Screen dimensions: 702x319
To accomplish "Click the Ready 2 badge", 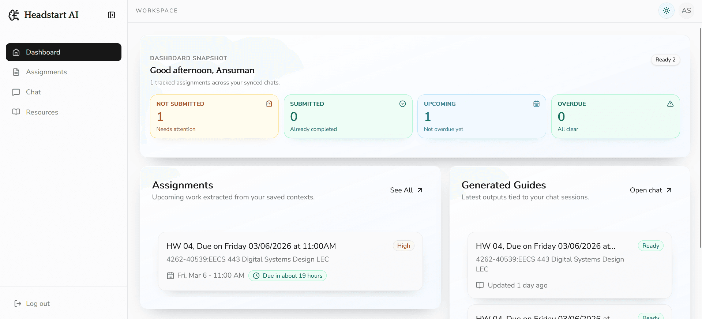I will point(665,60).
